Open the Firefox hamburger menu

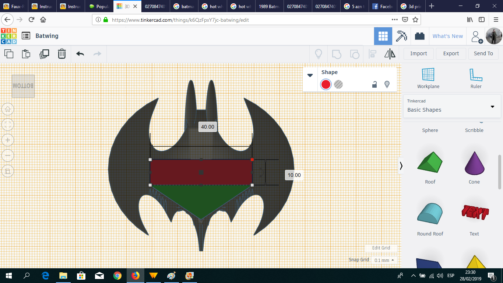pyautogui.click(x=496, y=20)
